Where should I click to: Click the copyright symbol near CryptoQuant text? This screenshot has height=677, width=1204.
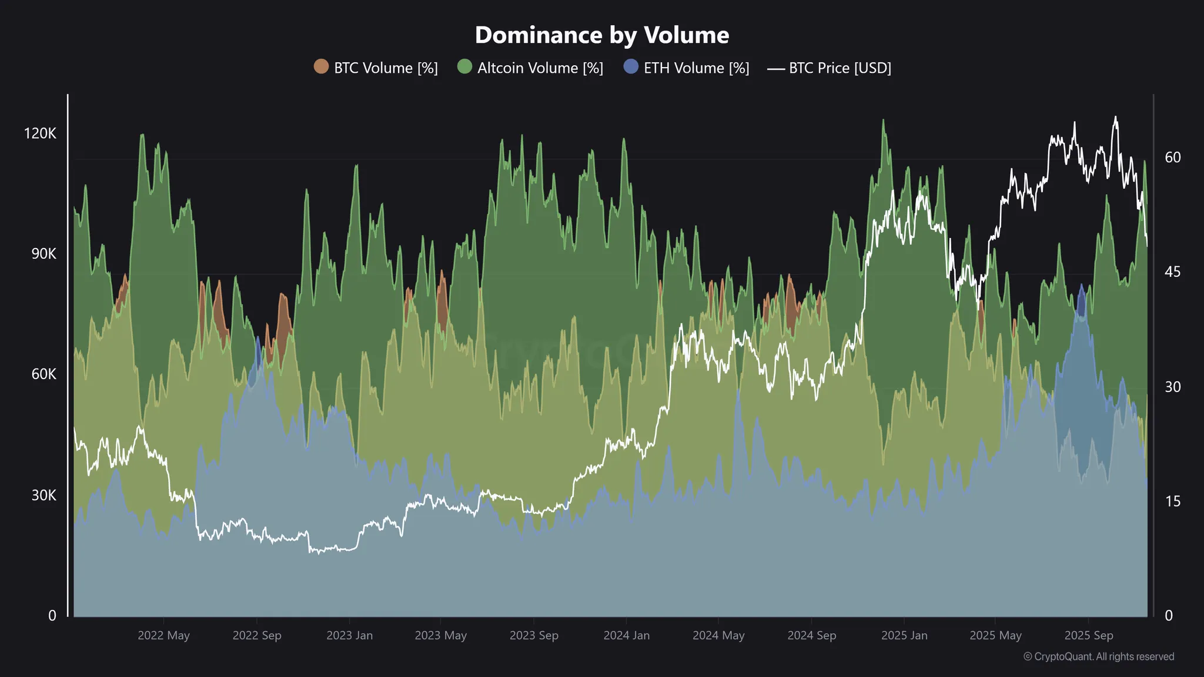(1028, 656)
